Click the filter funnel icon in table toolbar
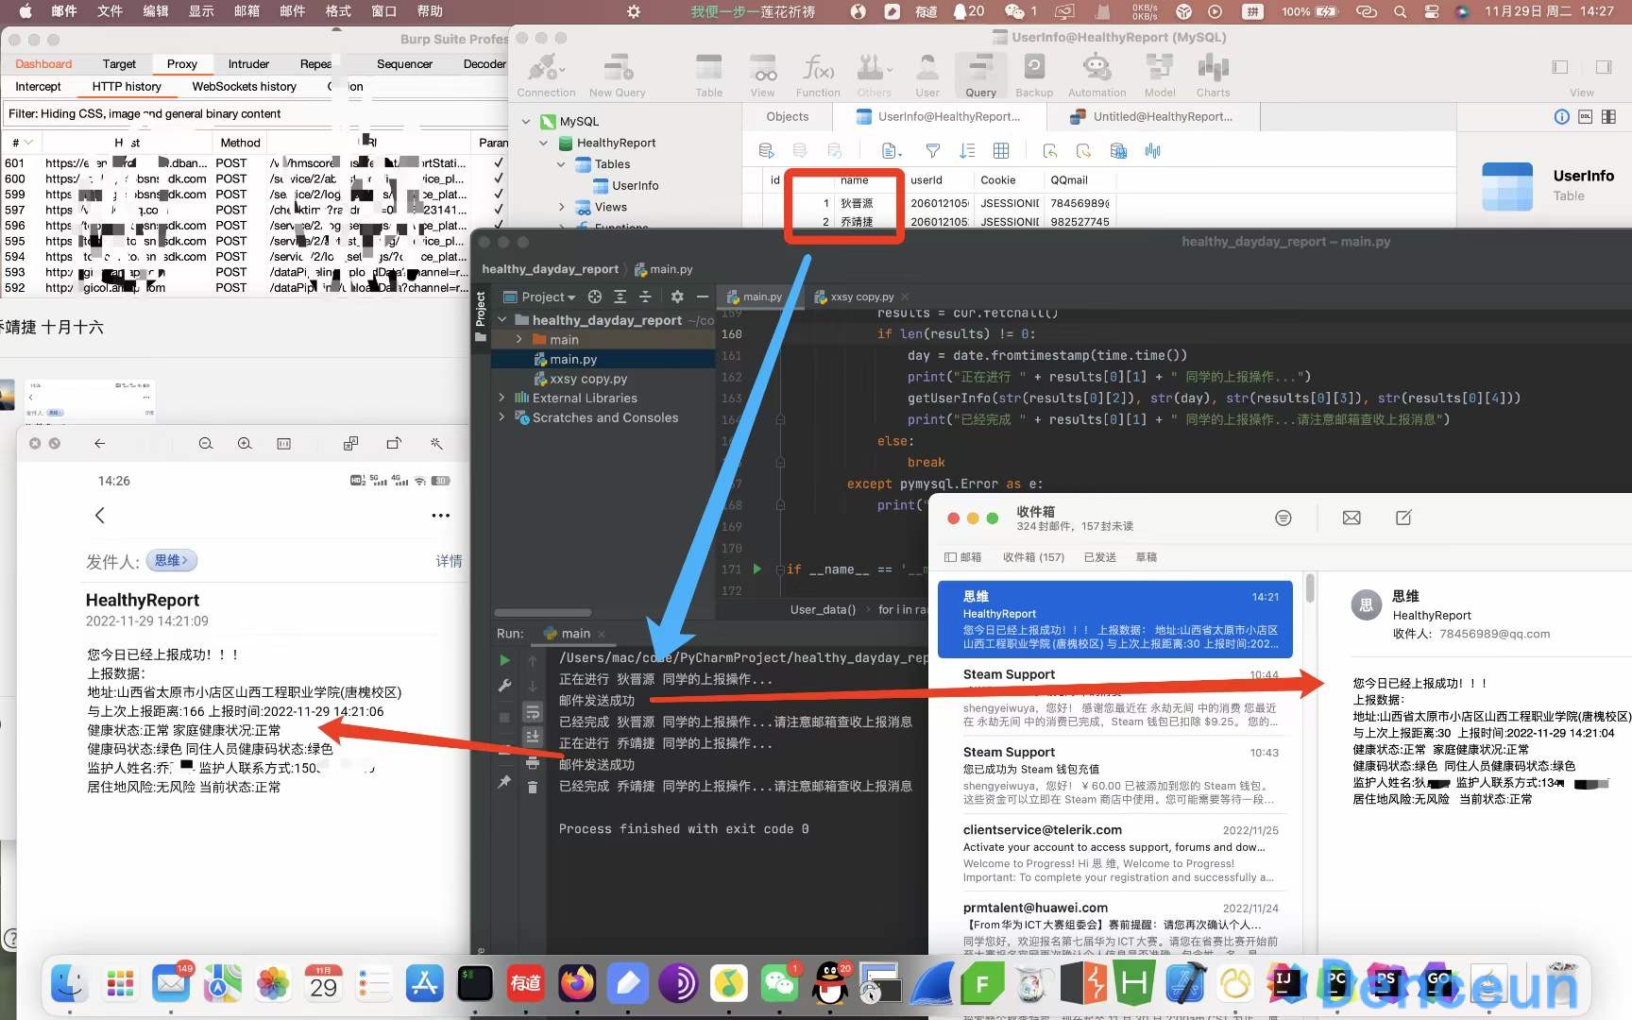Image resolution: width=1632 pixels, height=1020 pixels. [933, 151]
